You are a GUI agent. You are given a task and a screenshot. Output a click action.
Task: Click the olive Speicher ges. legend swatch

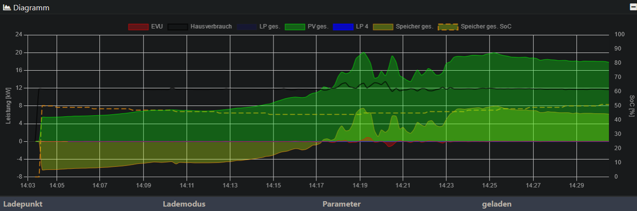pos(383,26)
